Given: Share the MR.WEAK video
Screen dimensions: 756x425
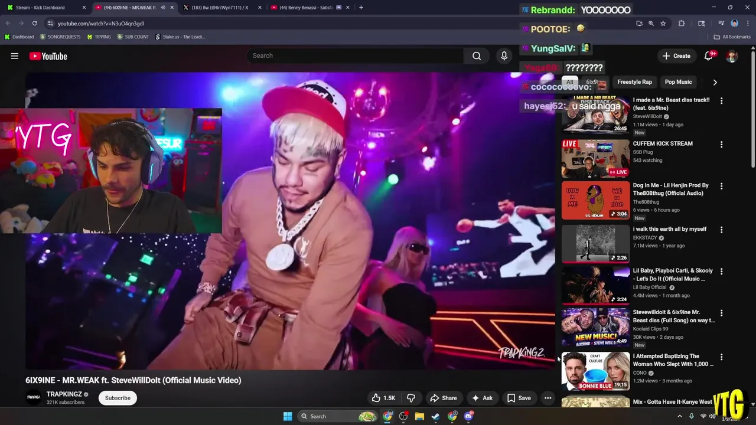Looking at the screenshot, I should coord(444,398).
